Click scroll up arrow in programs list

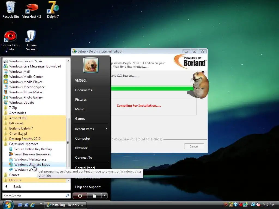68,61
